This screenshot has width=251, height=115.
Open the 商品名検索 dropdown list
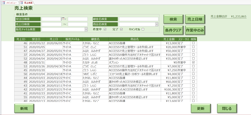(157, 24)
